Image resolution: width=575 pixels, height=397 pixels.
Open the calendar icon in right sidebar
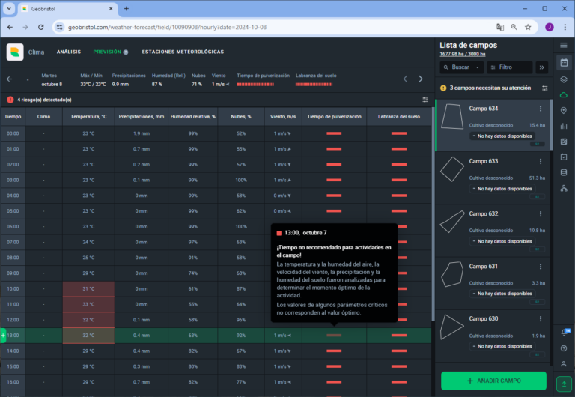564,157
